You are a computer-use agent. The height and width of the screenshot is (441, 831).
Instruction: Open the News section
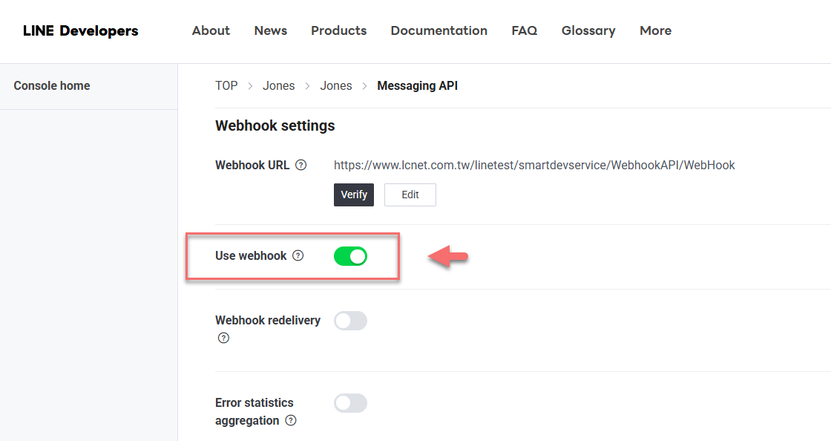270,30
